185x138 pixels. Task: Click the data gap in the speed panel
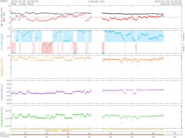point(97,92)
